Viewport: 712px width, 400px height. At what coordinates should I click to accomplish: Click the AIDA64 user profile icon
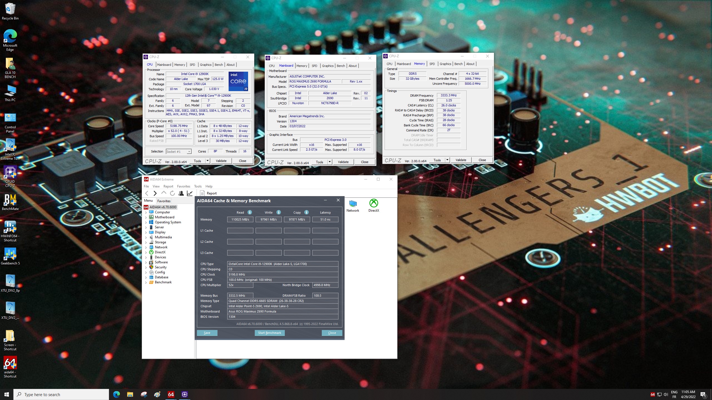(181, 193)
